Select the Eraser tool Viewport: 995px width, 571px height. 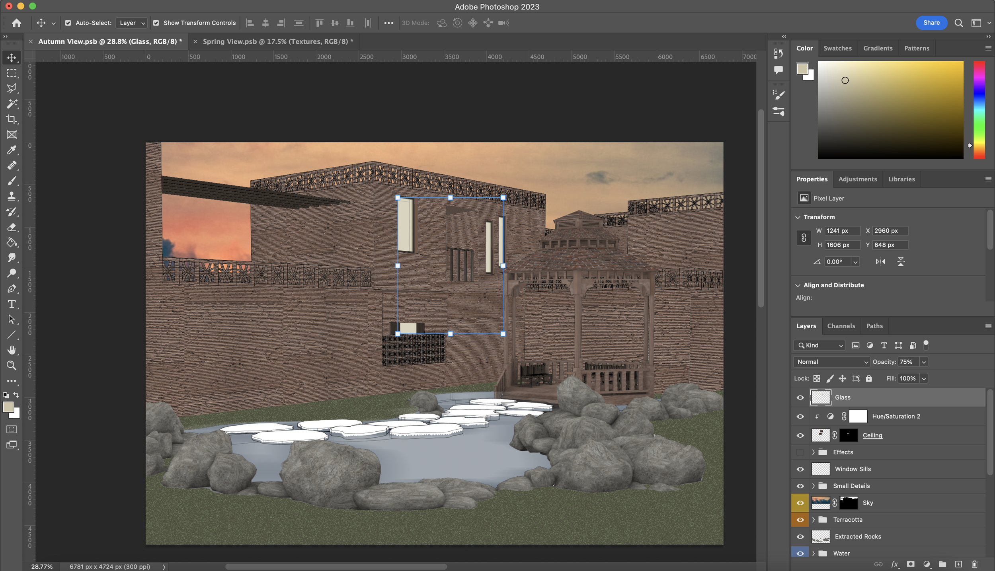coord(12,227)
